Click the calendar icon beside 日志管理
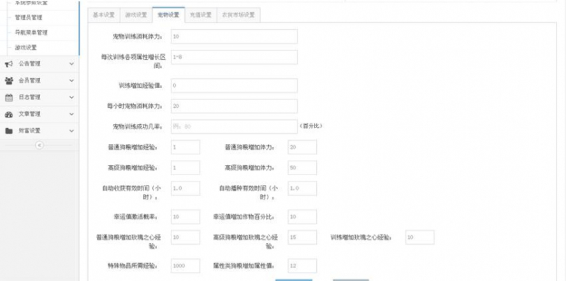The width and height of the screenshot is (566, 281). click(9, 97)
